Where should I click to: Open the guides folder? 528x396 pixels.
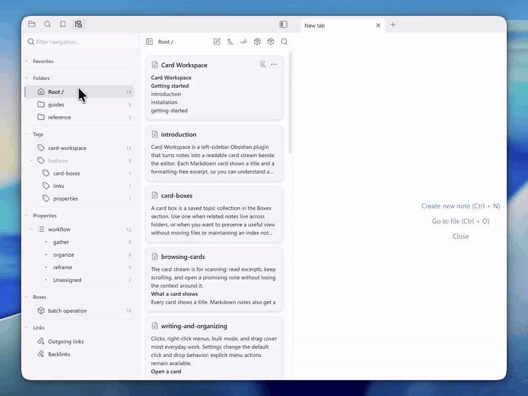[79, 105]
